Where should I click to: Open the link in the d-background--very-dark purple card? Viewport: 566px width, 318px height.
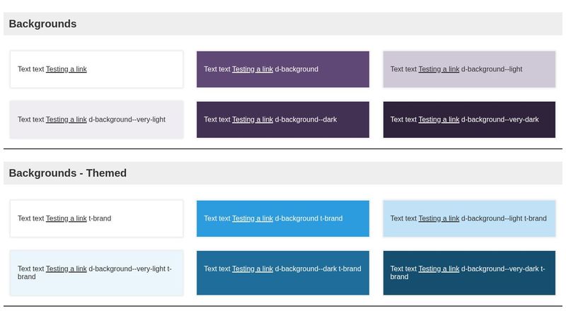click(x=439, y=119)
